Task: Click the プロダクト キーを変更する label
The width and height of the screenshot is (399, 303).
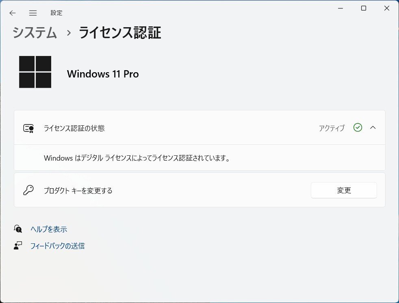Action: click(x=78, y=191)
